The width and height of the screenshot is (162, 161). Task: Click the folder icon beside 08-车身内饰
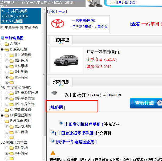(11, 99)
